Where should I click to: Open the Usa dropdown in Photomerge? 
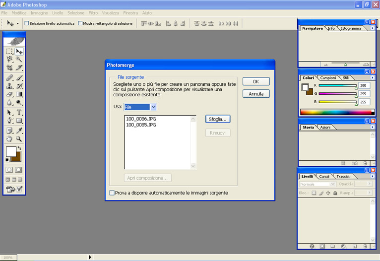pyautogui.click(x=153, y=107)
